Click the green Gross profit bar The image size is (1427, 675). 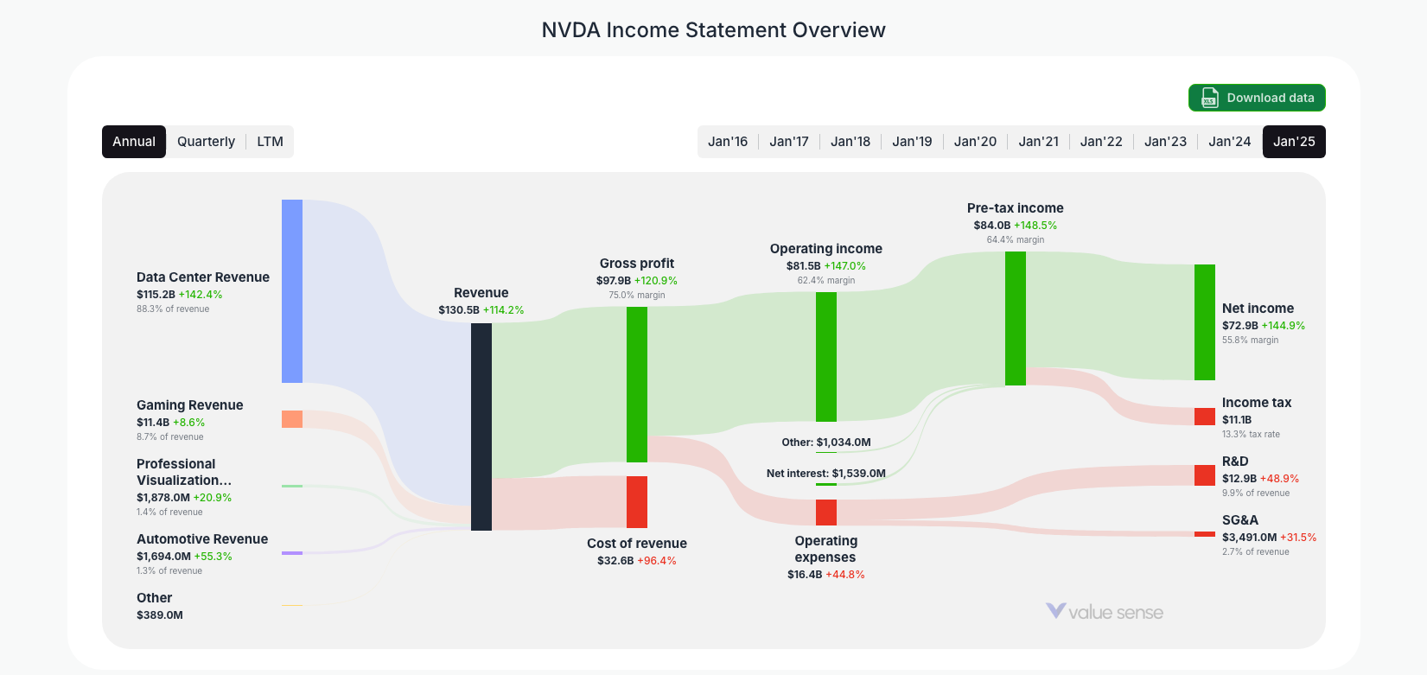[x=637, y=385]
